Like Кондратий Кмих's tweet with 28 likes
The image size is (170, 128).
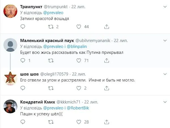click(80, 122)
